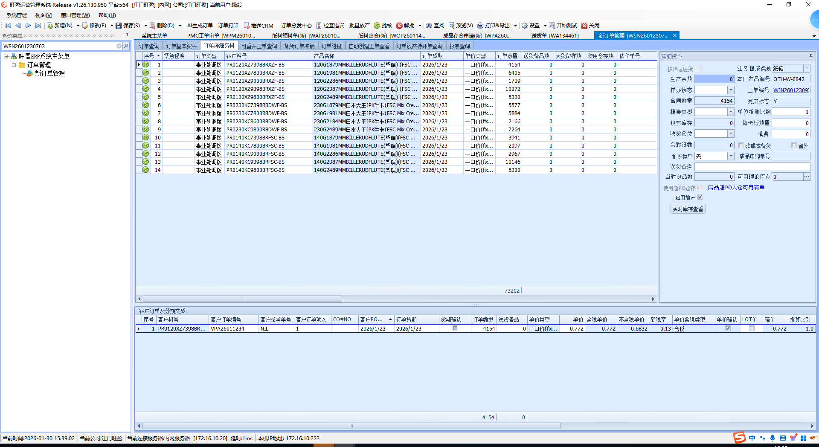
Task: Collapse the 订单管理 tree node
Action: pos(14,65)
